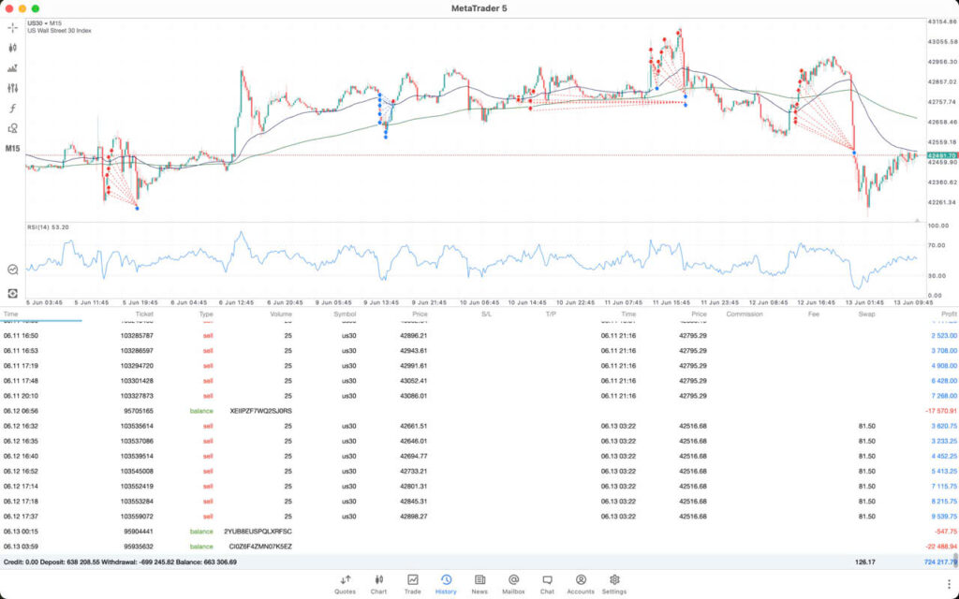Sort history by Profit column header
Viewport: 959px width, 599px height.
pyautogui.click(x=949, y=314)
